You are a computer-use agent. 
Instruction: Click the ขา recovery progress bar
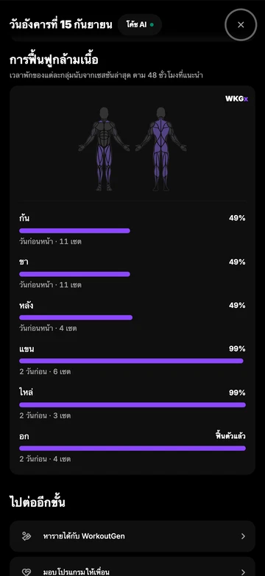(74, 274)
